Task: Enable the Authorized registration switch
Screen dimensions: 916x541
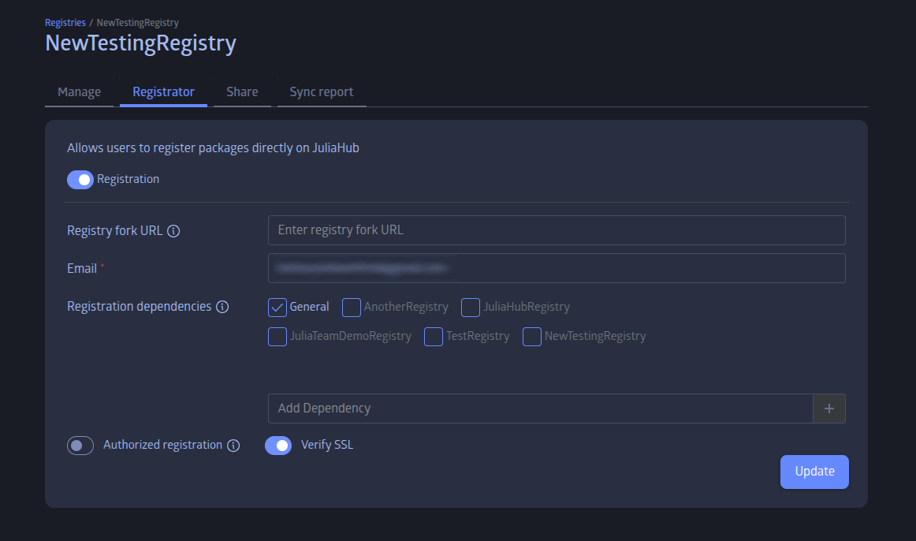Action: coord(80,446)
